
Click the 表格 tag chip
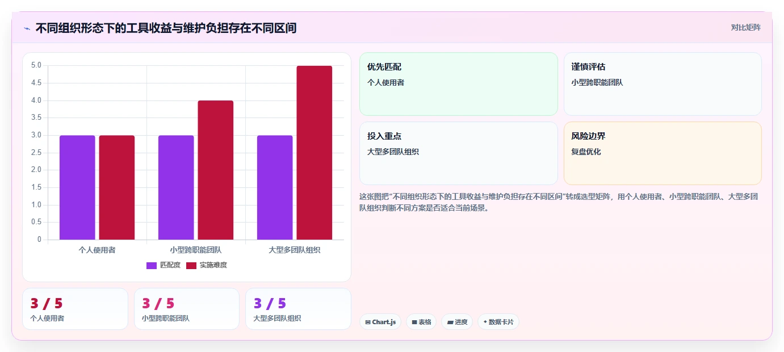(x=421, y=322)
